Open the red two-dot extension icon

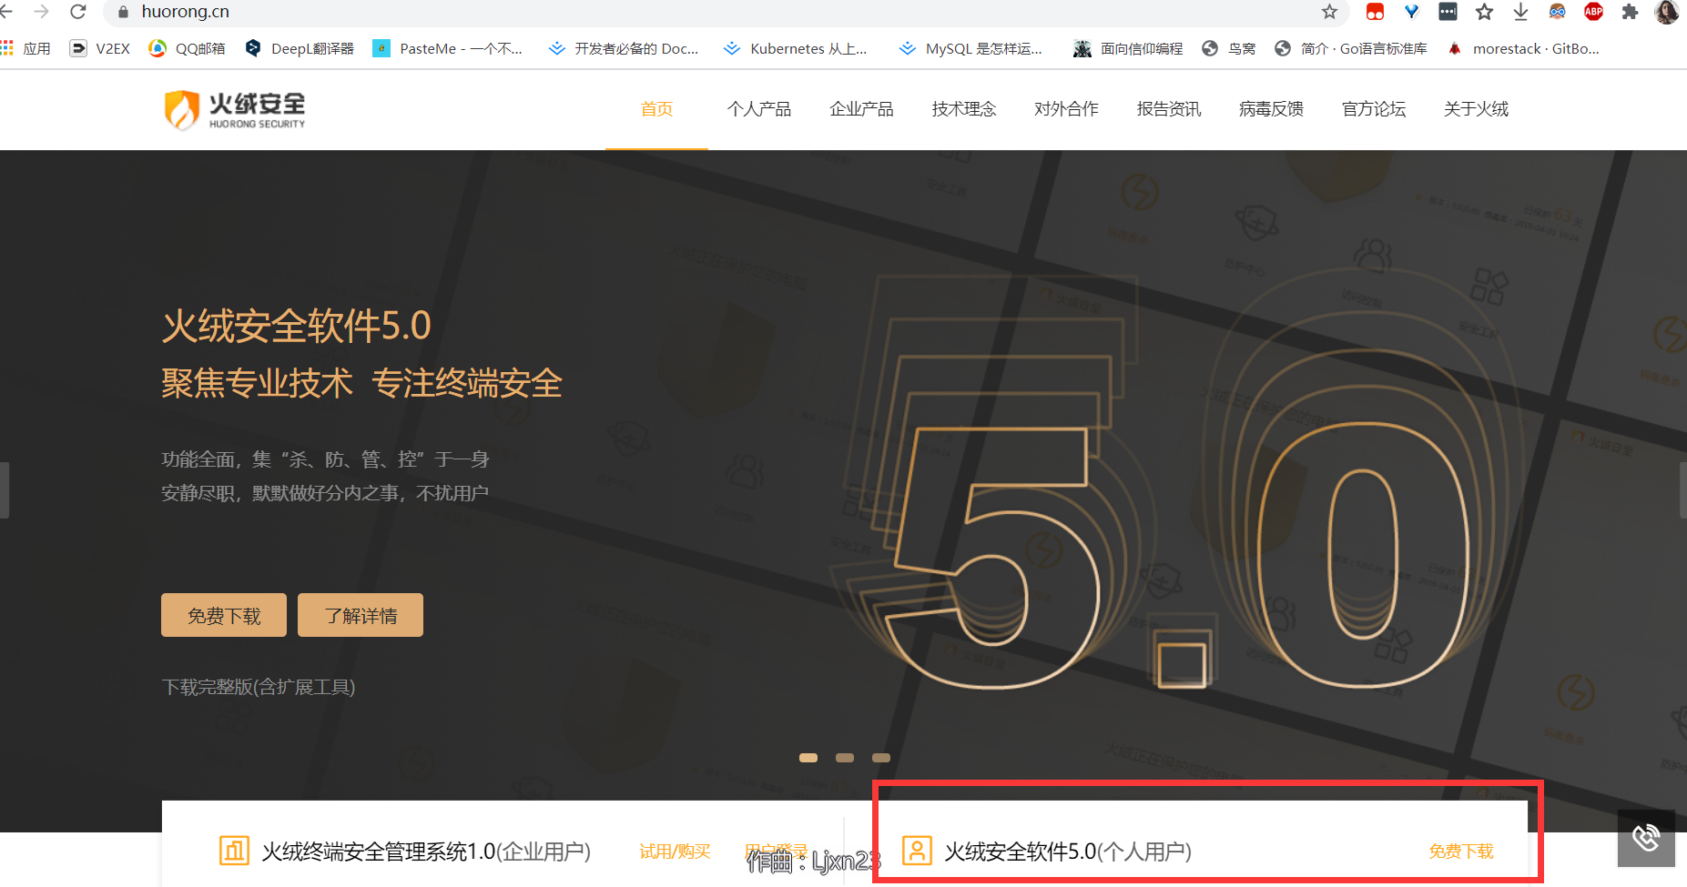(1375, 12)
